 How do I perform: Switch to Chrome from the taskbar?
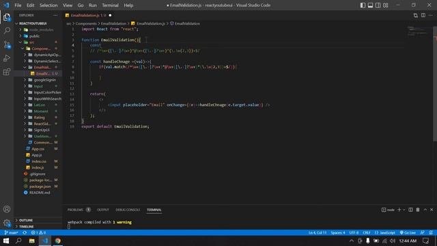point(57,241)
